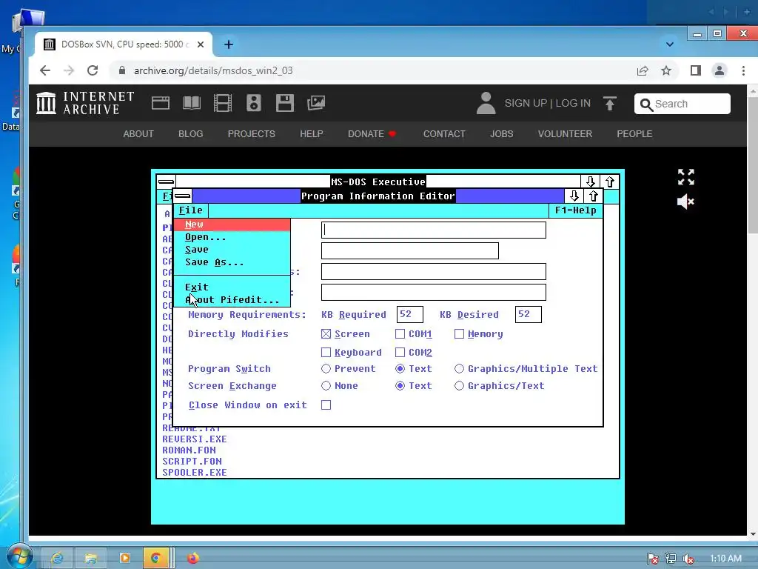The width and height of the screenshot is (758, 569).
Task: Open Firefox from the taskbar
Action: tap(193, 558)
